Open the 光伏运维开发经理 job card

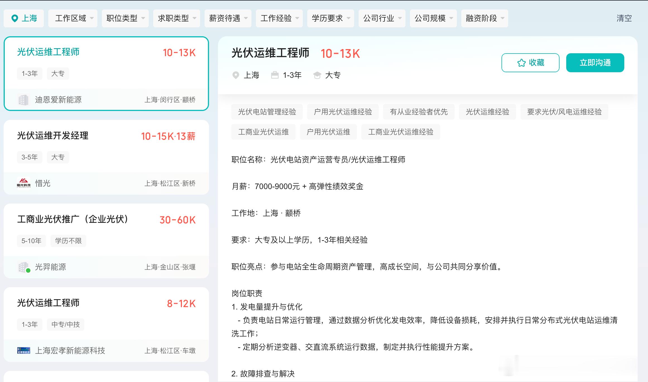(106, 157)
